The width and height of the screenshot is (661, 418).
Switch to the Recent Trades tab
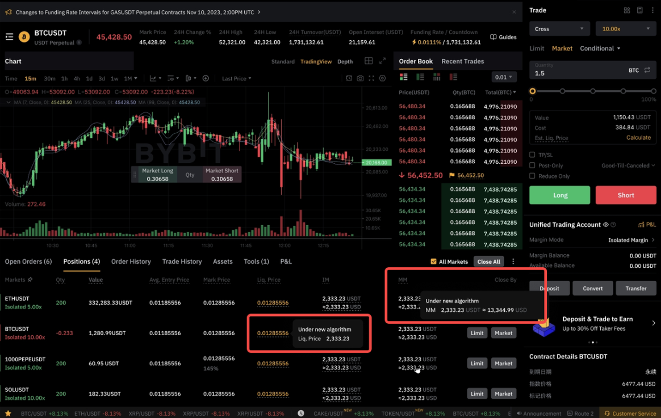pyautogui.click(x=462, y=61)
